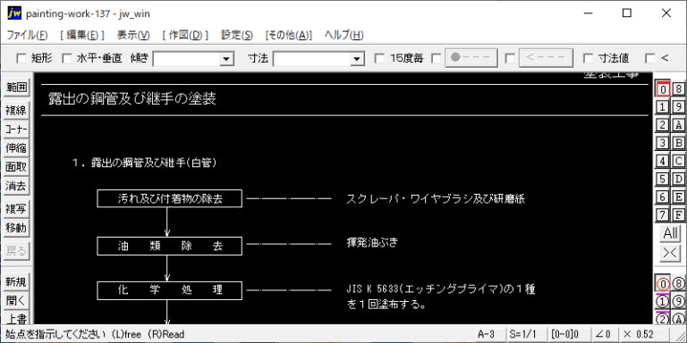Select the 消去 erase tool
Screen dimensions: 687x343
click(x=16, y=186)
